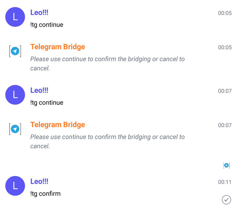The image size is (237, 205).
Task: Click Leo's avatar next to '!tg confirm'
Action: pyautogui.click(x=15, y=186)
